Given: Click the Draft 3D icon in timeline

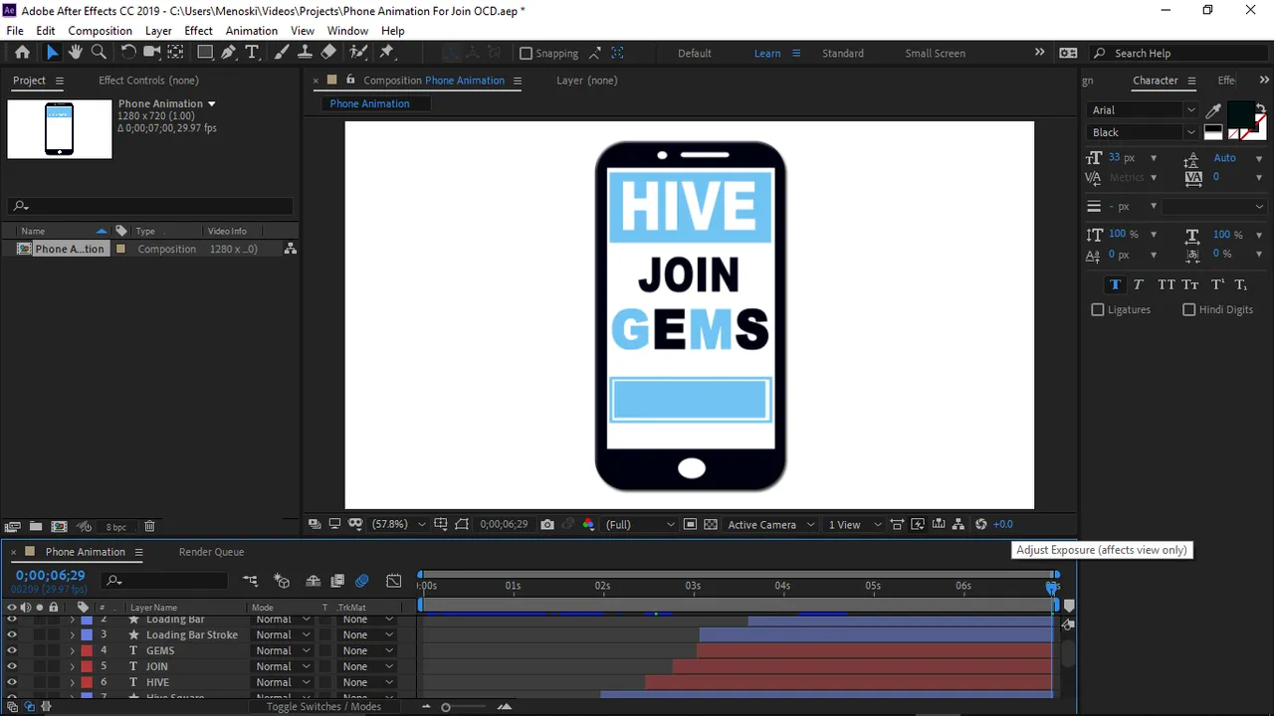Looking at the screenshot, I should 282,581.
